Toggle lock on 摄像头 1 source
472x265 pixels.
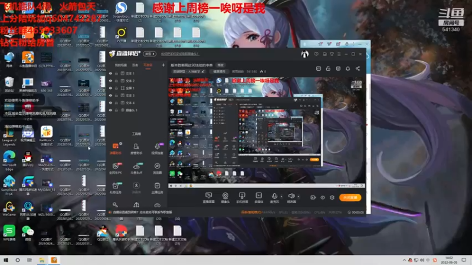tap(116, 110)
